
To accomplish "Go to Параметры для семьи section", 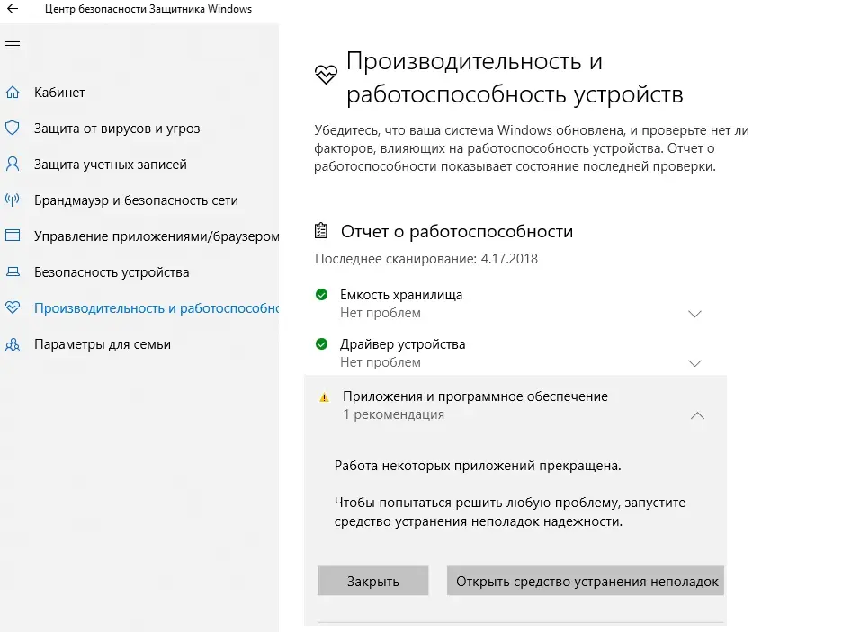I will pos(103,344).
